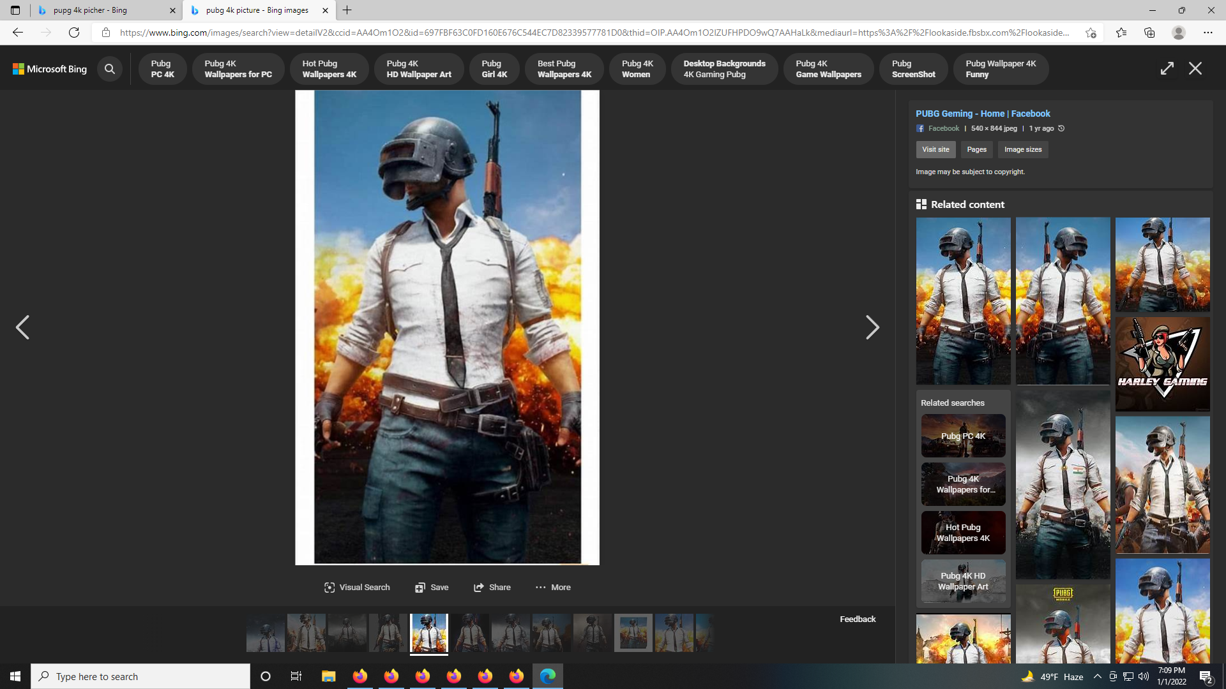Image resolution: width=1226 pixels, height=689 pixels.
Task: Open Pubg 4K Wallpapers for related search tile
Action: coord(963,484)
